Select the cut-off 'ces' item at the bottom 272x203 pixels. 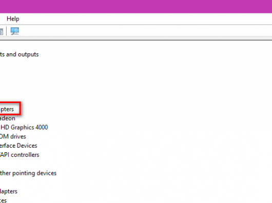point(3,200)
